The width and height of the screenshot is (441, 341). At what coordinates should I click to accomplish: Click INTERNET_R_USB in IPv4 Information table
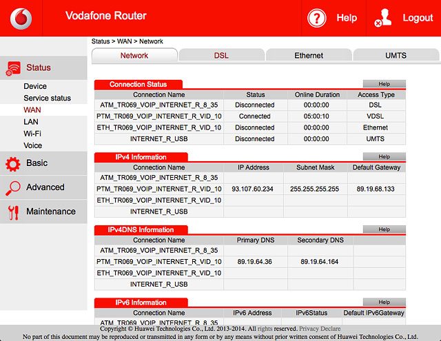click(159, 211)
